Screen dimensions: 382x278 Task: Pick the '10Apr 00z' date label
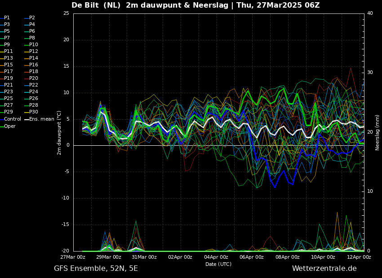pos(323,257)
